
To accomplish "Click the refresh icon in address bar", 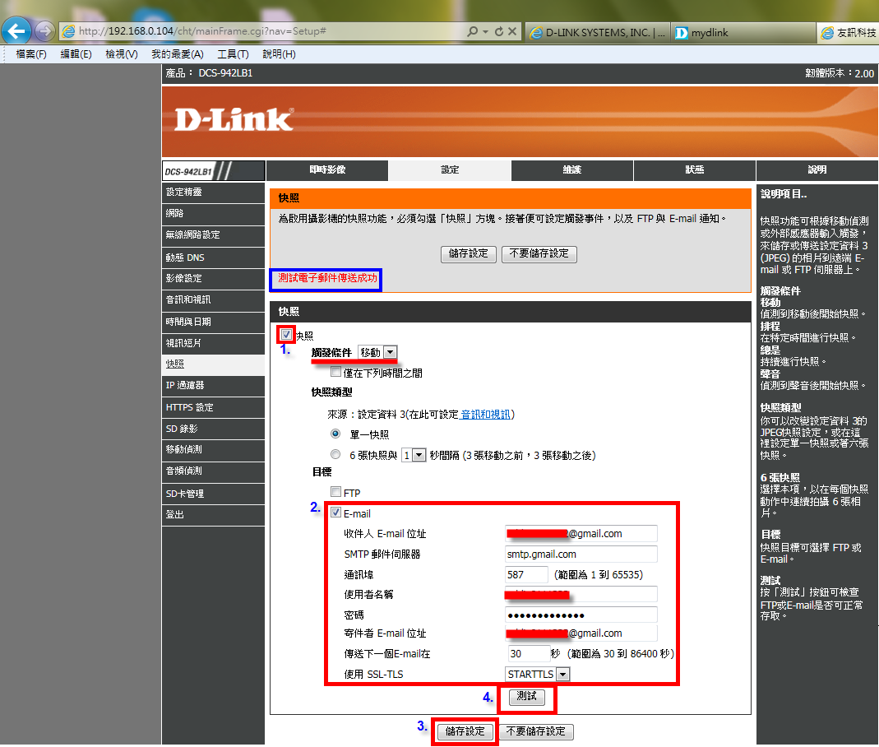I will pyautogui.click(x=498, y=31).
